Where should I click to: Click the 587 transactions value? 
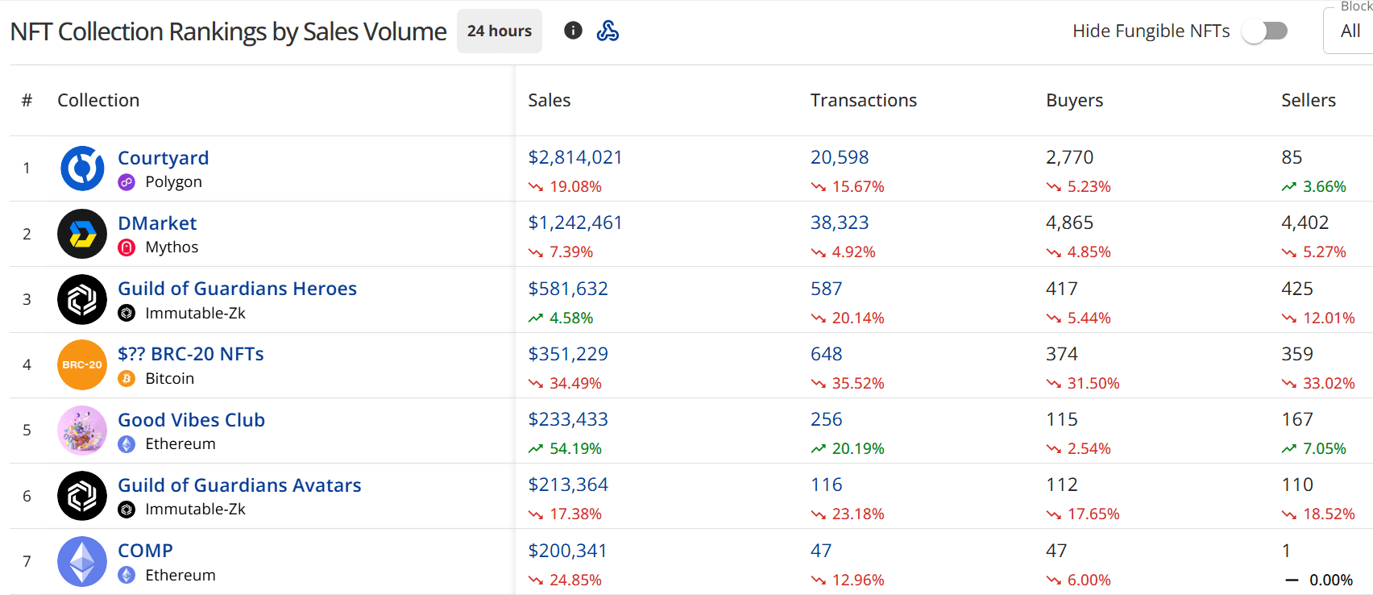[x=827, y=289]
